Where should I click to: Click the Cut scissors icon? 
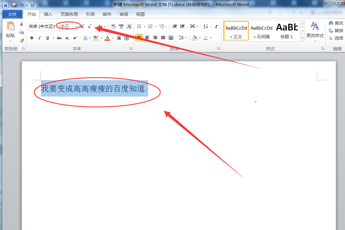[22, 24]
